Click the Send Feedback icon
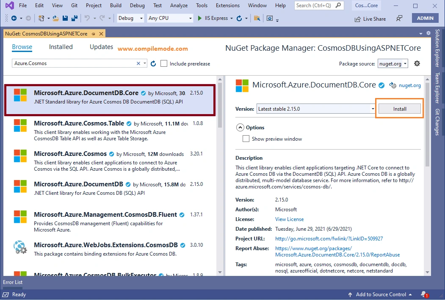Viewport: 445px width, 300px height. (x=399, y=19)
